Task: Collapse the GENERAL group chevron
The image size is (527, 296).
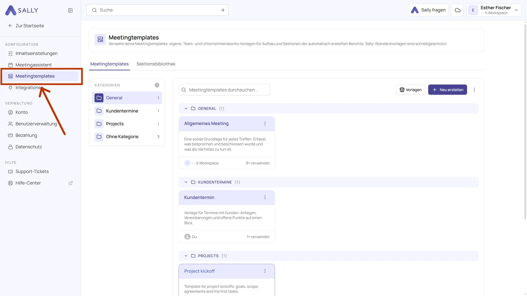Action: [186, 109]
